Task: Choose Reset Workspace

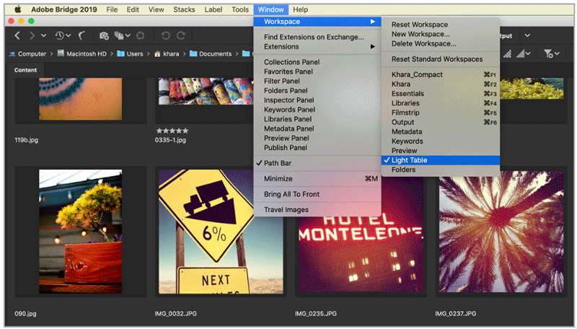Action: (x=441, y=25)
